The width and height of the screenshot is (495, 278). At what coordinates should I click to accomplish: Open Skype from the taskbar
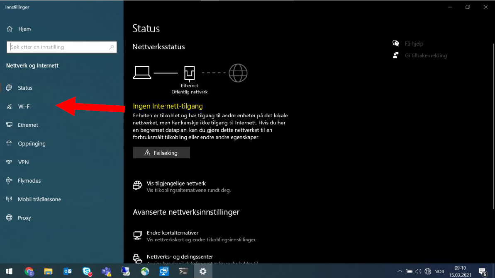click(87, 271)
